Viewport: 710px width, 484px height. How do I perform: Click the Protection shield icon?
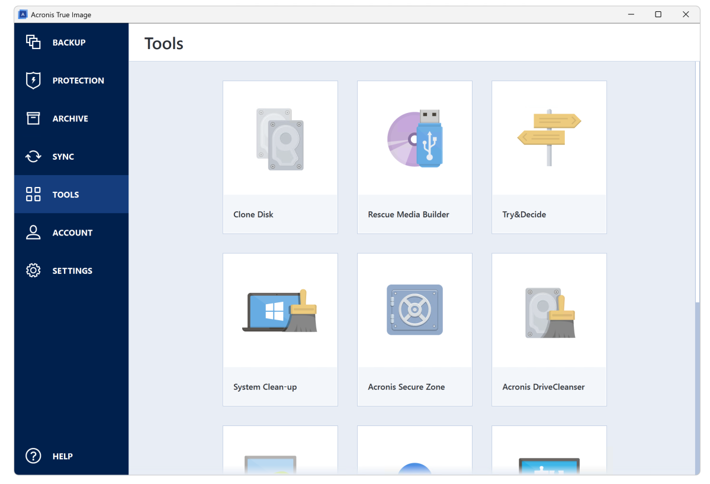(x=33, y=80)
